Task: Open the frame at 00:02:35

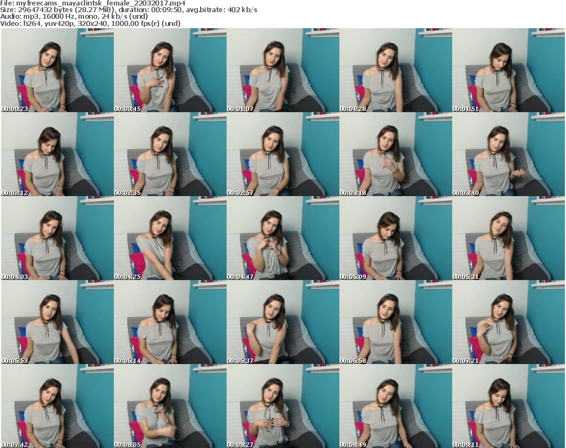Action: coord(170,154)
